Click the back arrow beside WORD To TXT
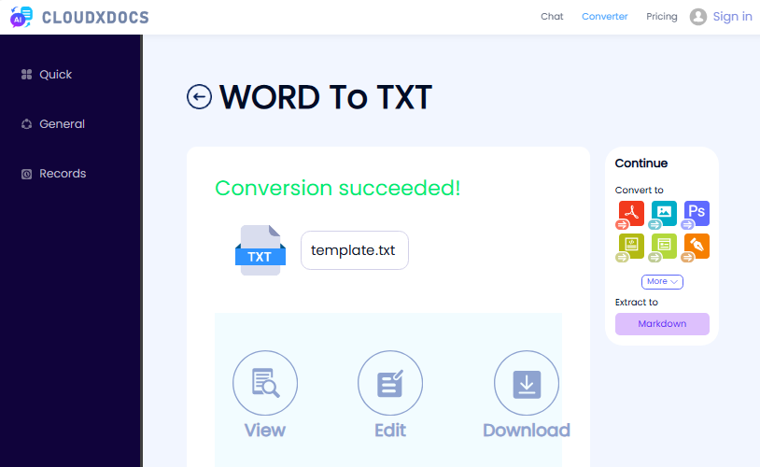 (199, 97)
